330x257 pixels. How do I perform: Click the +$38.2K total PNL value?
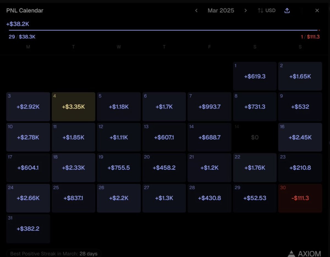[x=18, y=24]
